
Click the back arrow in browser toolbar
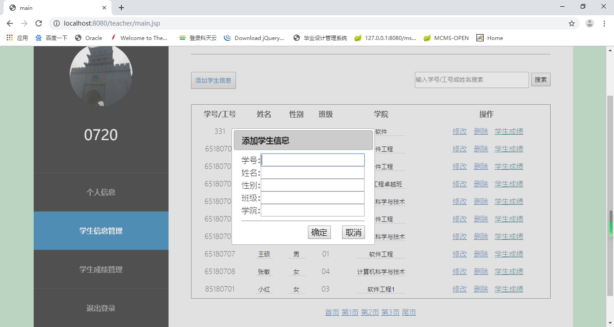[9, 23]
